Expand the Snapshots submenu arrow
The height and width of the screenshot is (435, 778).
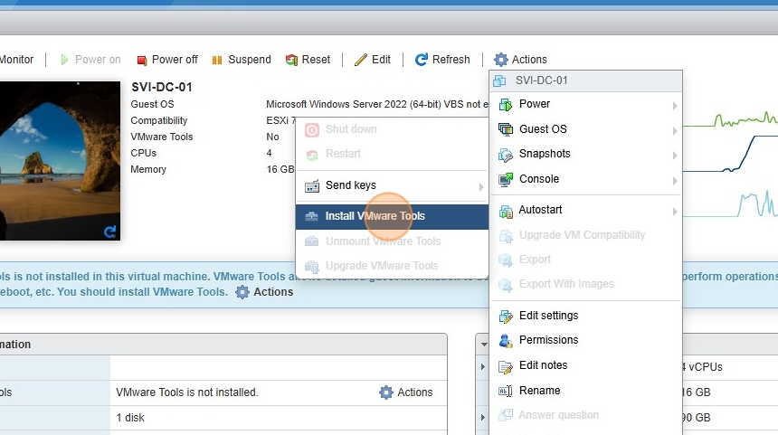point(675,156)
